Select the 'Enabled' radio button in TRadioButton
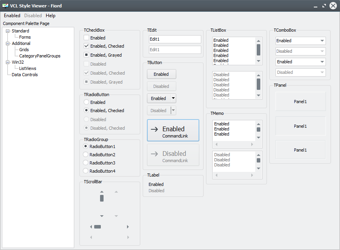 tap(86, 102)
